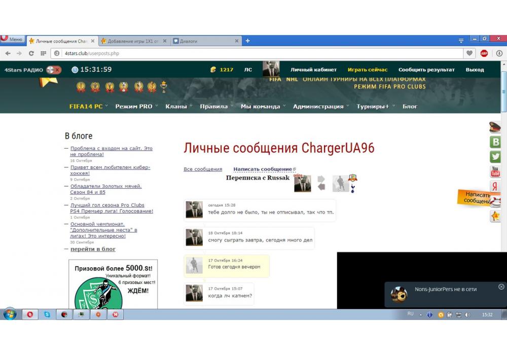Image resolution: width=507 pixels, height=355 pixels.
Task: Click the Adblock Plus extension icon
Action: click(x=484, y=53)
